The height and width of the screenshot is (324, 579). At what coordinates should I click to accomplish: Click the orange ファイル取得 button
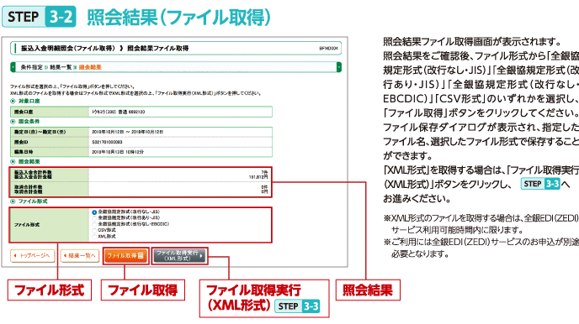click(x=126, y=255)
